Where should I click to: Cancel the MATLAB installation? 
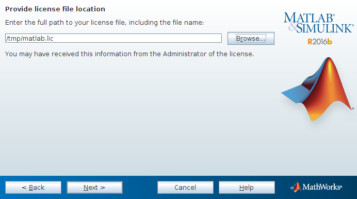(185, 188)
